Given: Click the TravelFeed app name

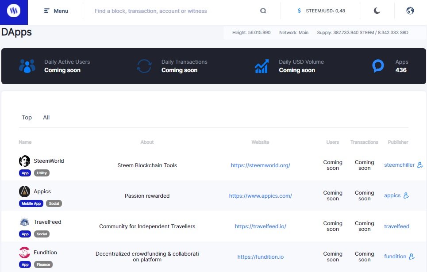Looking at the screenshot, I should pos(47,222).
